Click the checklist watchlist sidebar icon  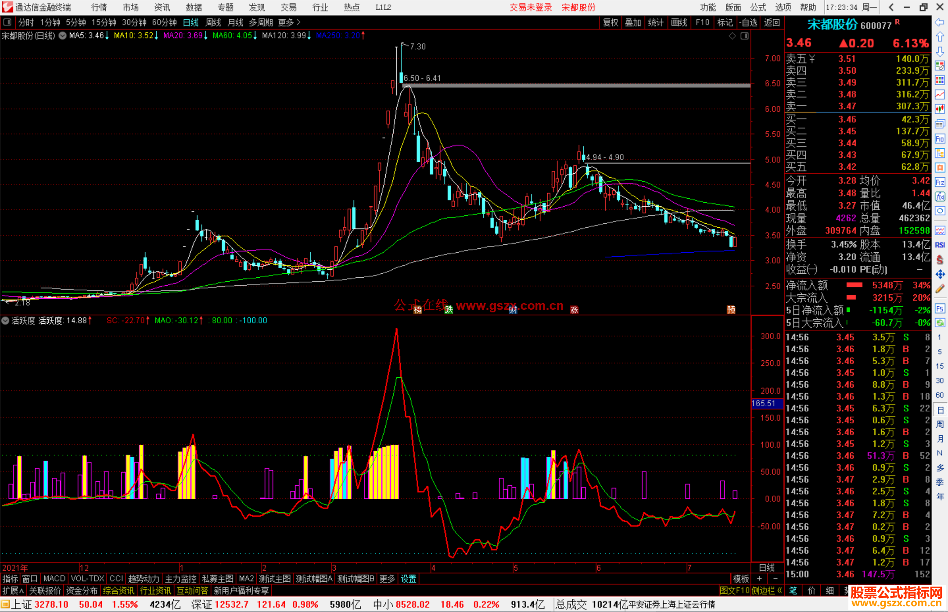(940, 66)
